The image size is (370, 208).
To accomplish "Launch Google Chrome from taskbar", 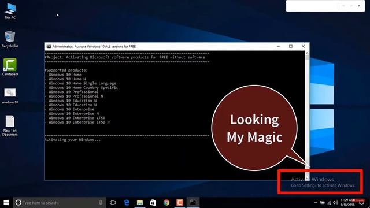I will [166, 203].
